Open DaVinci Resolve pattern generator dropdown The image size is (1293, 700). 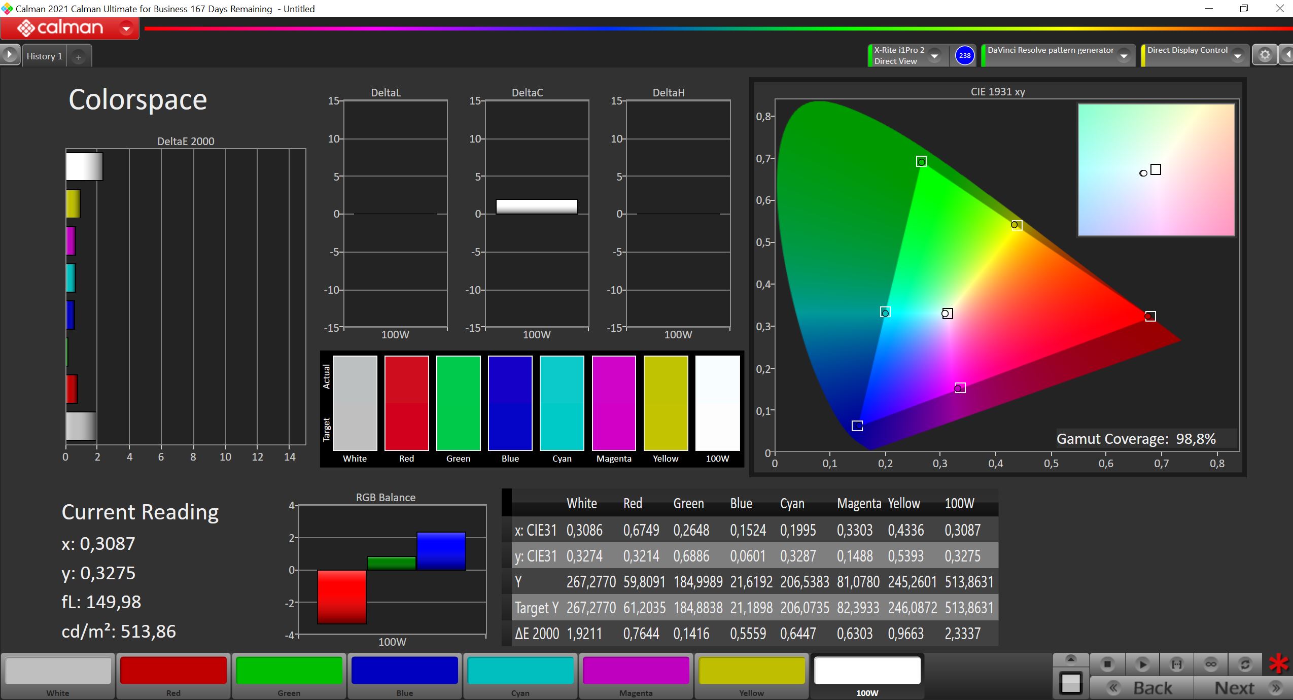coord(1124,56)
